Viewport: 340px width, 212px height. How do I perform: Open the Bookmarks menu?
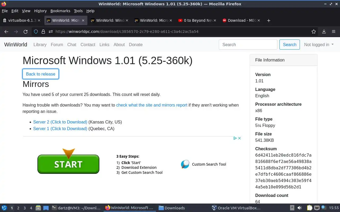(x=60, y=11)
